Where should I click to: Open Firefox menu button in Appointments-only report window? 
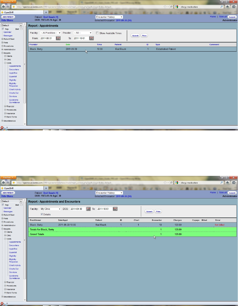click(8, 2)
